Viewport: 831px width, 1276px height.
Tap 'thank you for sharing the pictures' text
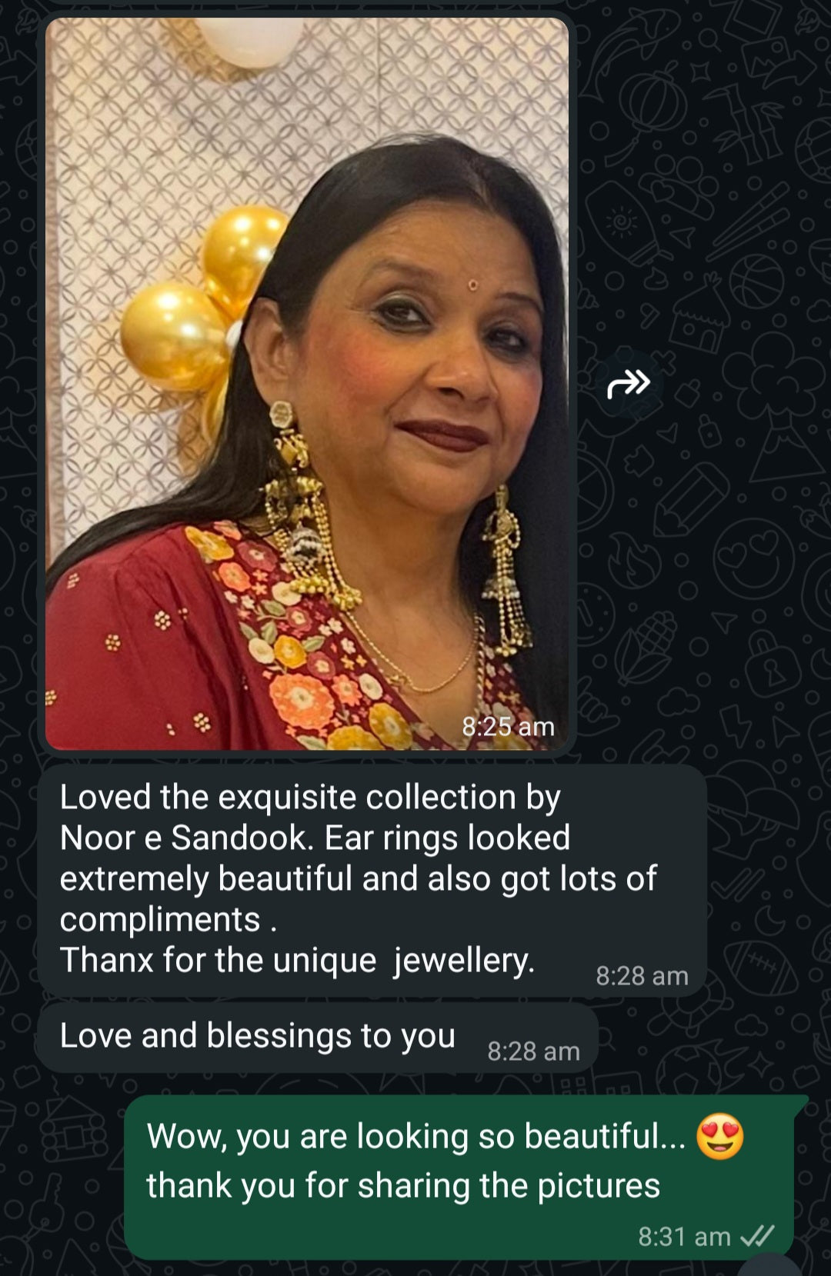click(x=403, y=1185)
